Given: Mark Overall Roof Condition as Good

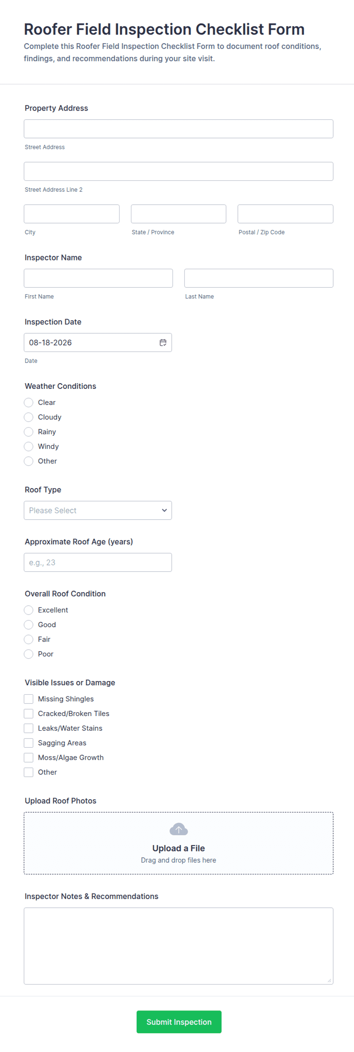Looking at the screenshot, I should tap(29, 625).
